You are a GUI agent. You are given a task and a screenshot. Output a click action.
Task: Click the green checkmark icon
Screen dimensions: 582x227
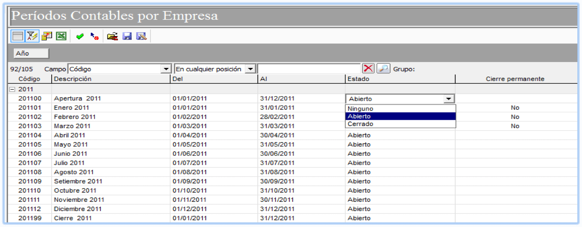click(80, 37)
